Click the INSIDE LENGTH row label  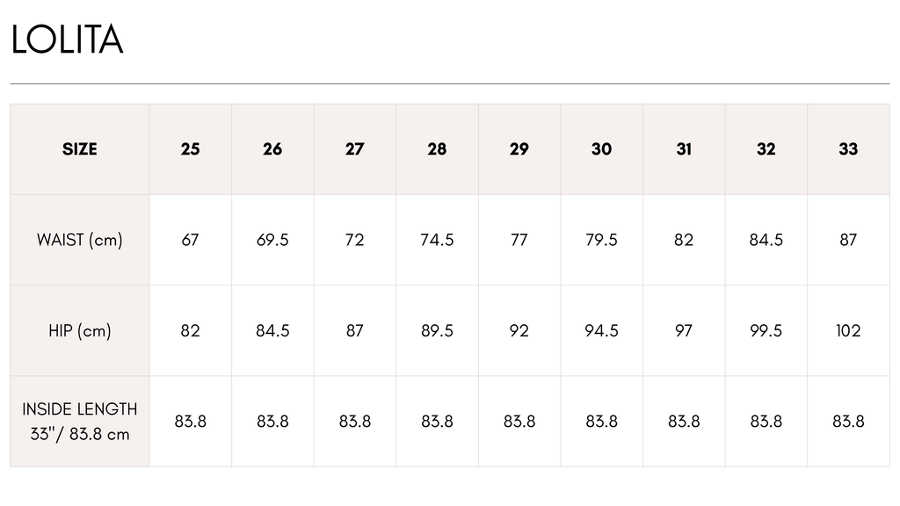80,422
